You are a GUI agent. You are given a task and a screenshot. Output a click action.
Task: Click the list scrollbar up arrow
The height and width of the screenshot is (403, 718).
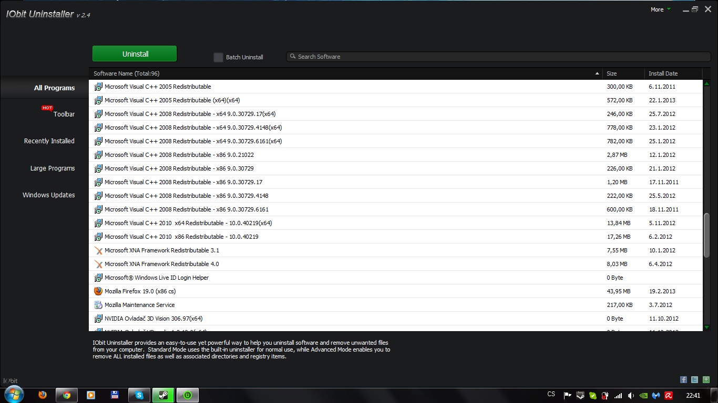click(707, 83)
